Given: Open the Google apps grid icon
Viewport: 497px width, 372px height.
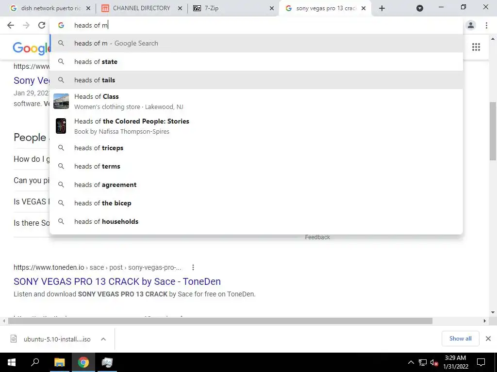Looking at the screenshot, I should coord(476,47).
